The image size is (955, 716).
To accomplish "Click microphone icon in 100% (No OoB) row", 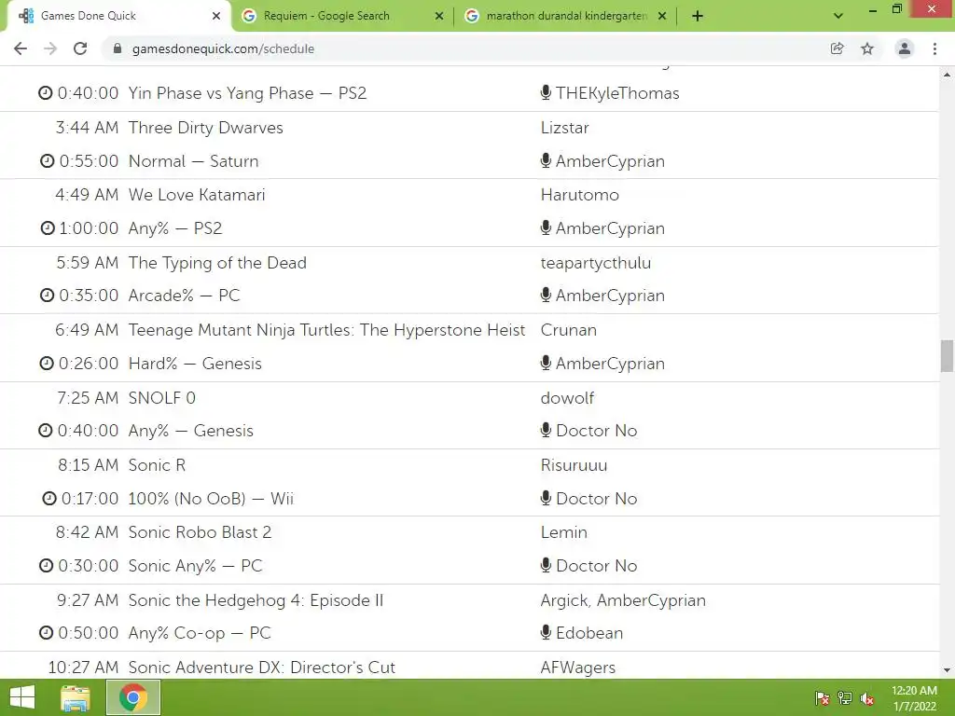I will [546, 498].
